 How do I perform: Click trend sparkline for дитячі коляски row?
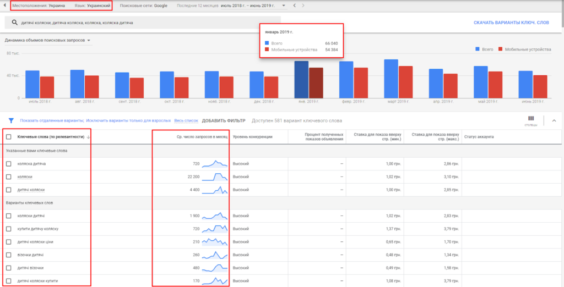click(x=215, y=190)
